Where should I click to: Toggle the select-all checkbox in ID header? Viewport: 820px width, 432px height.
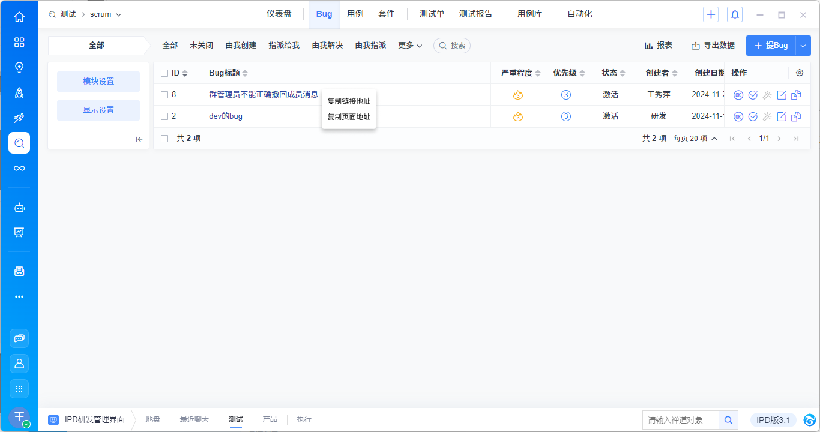(164, 73)
